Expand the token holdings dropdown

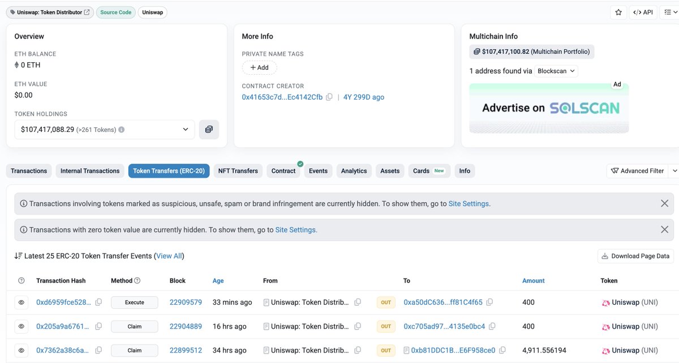click(105, 130)
